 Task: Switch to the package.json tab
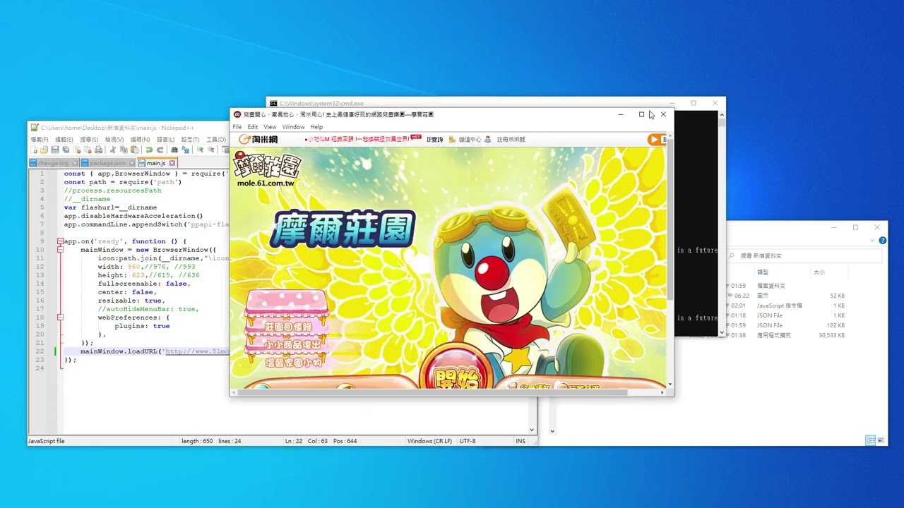[108, 163]
